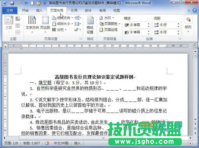199x148 pixels.
Task: Open the page breaks dropdown icon
Action: [78, 18]
